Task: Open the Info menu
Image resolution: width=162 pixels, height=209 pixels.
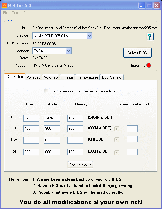Action: (x=27, y=13)
